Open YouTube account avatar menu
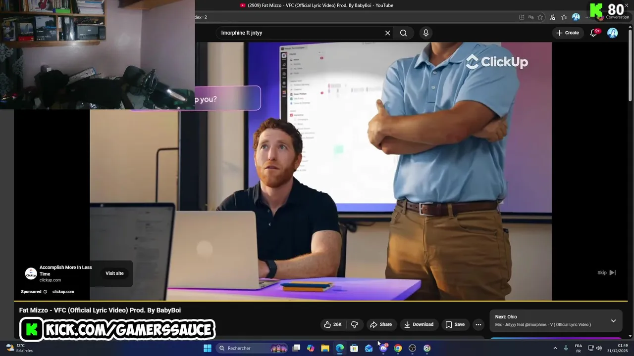Viewport: 634px width, 356px height. click(x=613, y=33)
